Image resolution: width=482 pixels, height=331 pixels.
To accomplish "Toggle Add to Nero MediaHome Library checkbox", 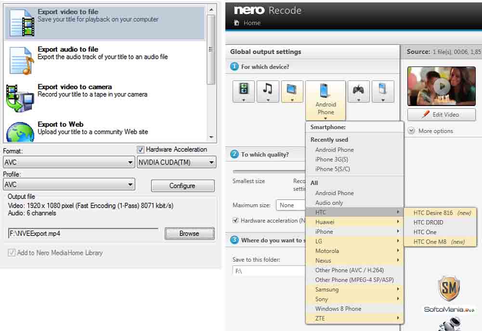I will point(12,253).
